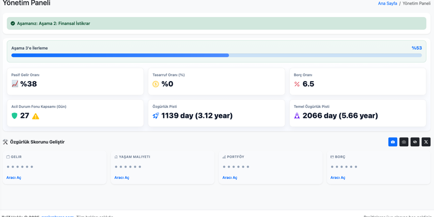The width and height of the screenshot is (434, 217).
Task: Click the purple rocket icon beside 2066 day
Action: pyautogui.click(x=297, y=116)
